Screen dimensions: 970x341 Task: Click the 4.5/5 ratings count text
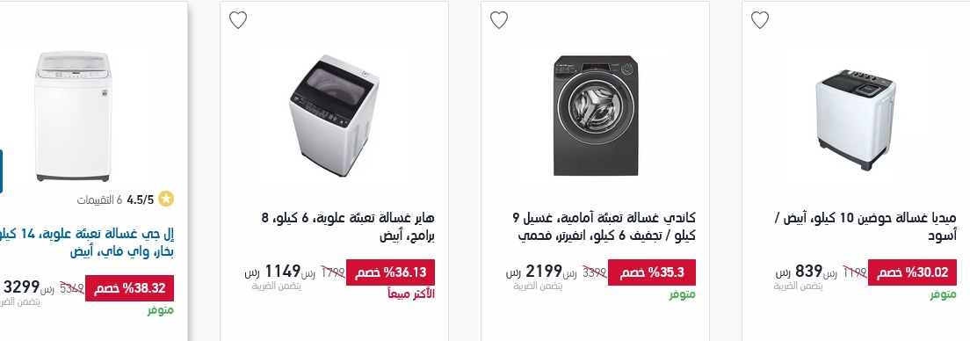[x=115, y=200]
